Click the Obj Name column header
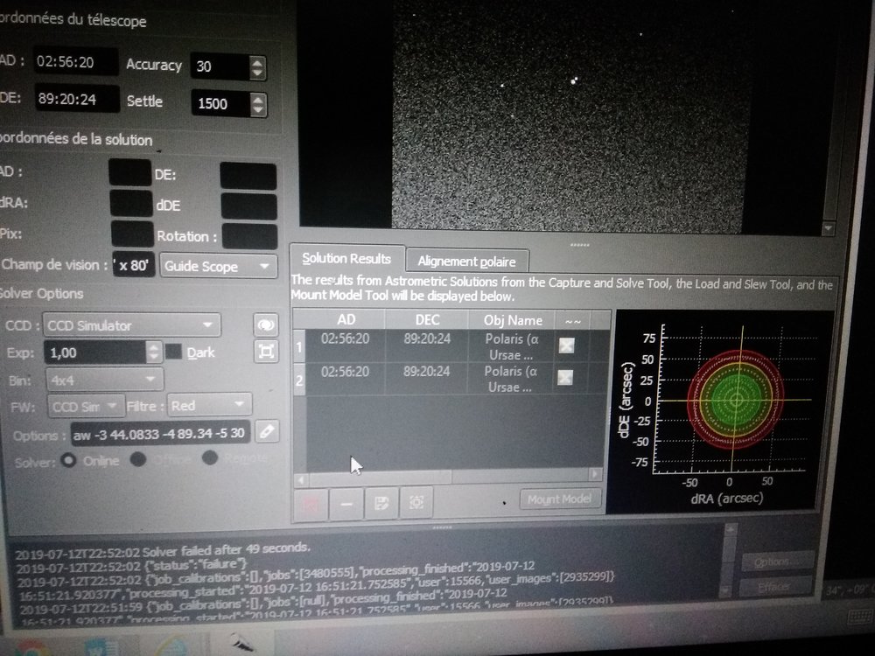This screenshot has width=875, height=656. 512,320
